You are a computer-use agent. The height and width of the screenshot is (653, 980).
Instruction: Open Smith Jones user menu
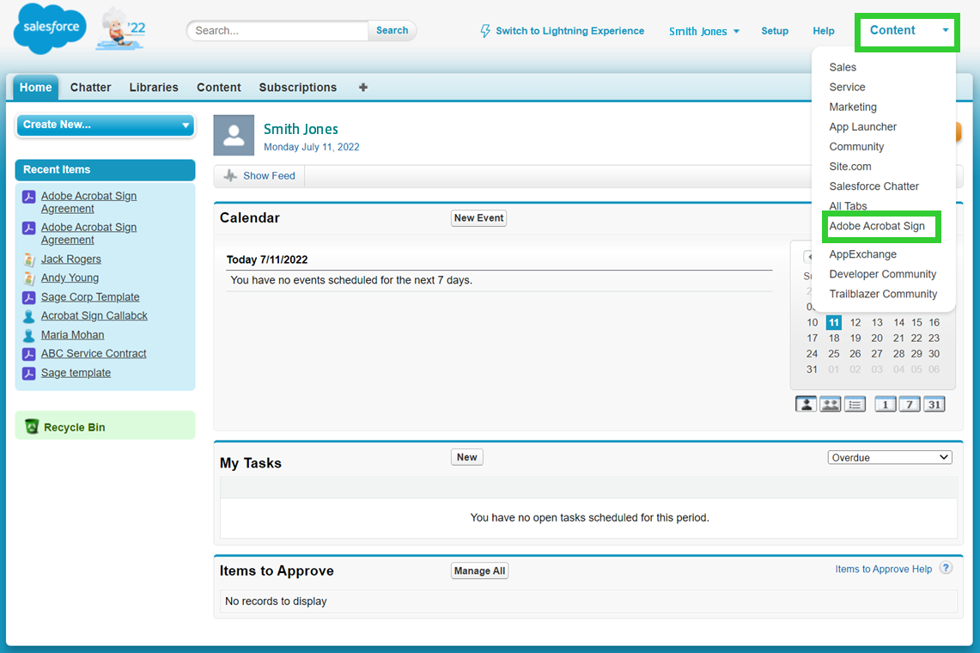point(703,31)
